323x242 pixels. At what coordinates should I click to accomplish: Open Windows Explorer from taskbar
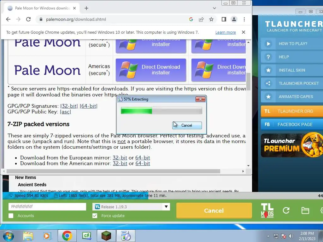click(28, 236)
